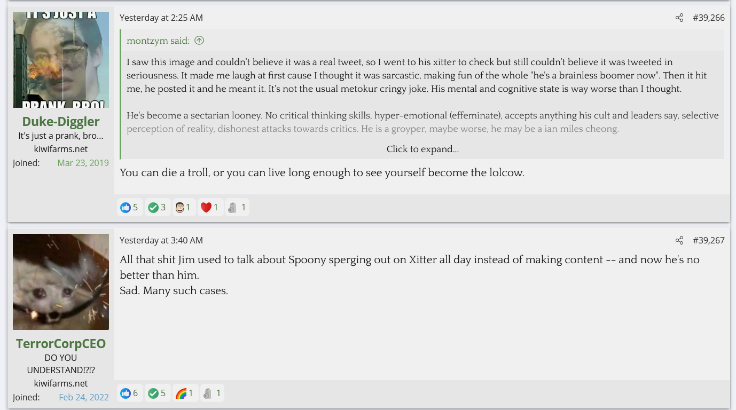Image resolution: width=736 pixels, height=410 pixels.
Task: Click the "Yesterday at 3:40 AM" timestamp
Action: (x=161, y=240)
